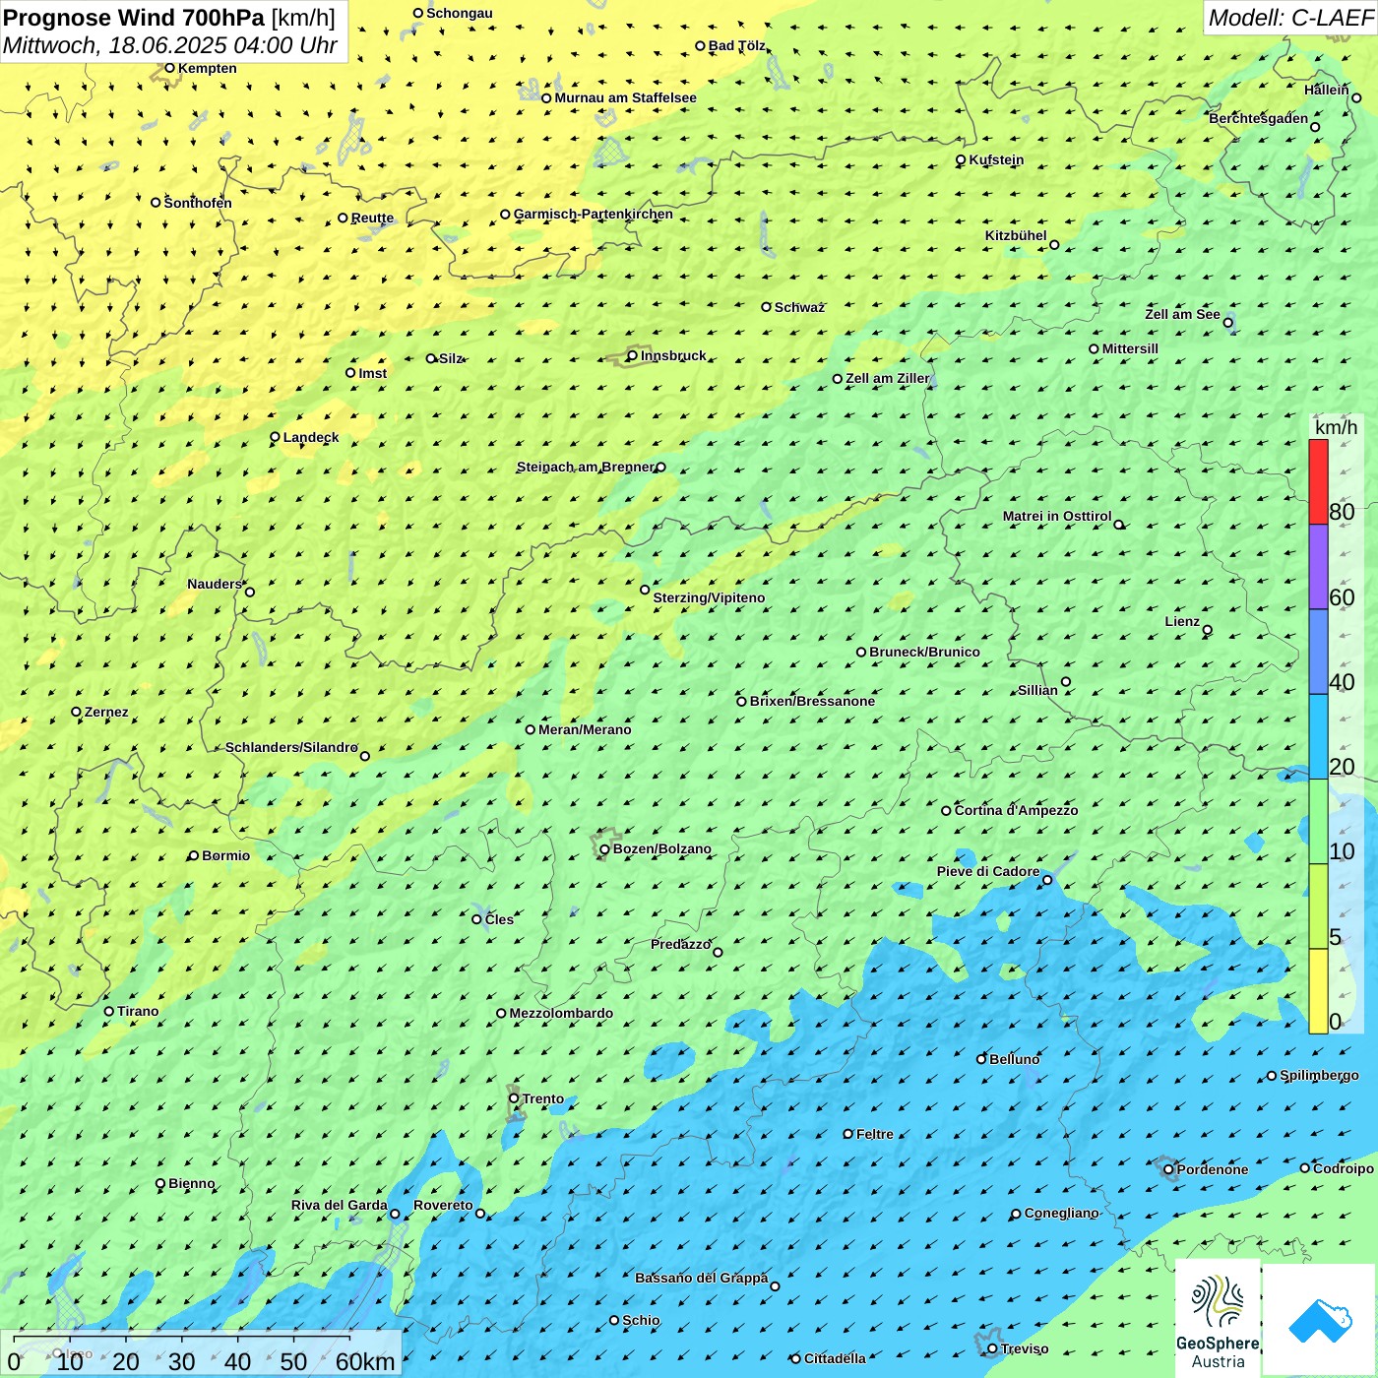
Task: Click the 'Berchtesgaden' label
Action: click(1259, 118)
